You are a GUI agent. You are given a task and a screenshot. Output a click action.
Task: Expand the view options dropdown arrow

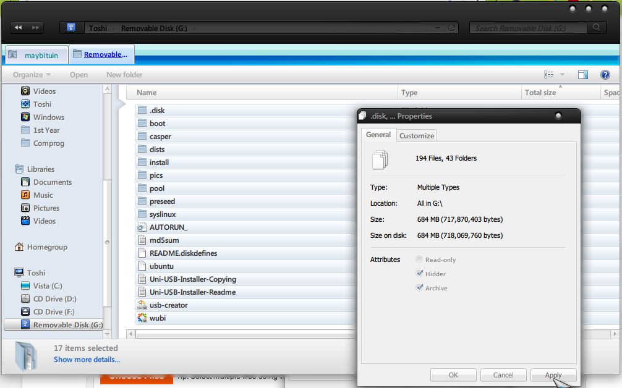[x=562, y=75]
